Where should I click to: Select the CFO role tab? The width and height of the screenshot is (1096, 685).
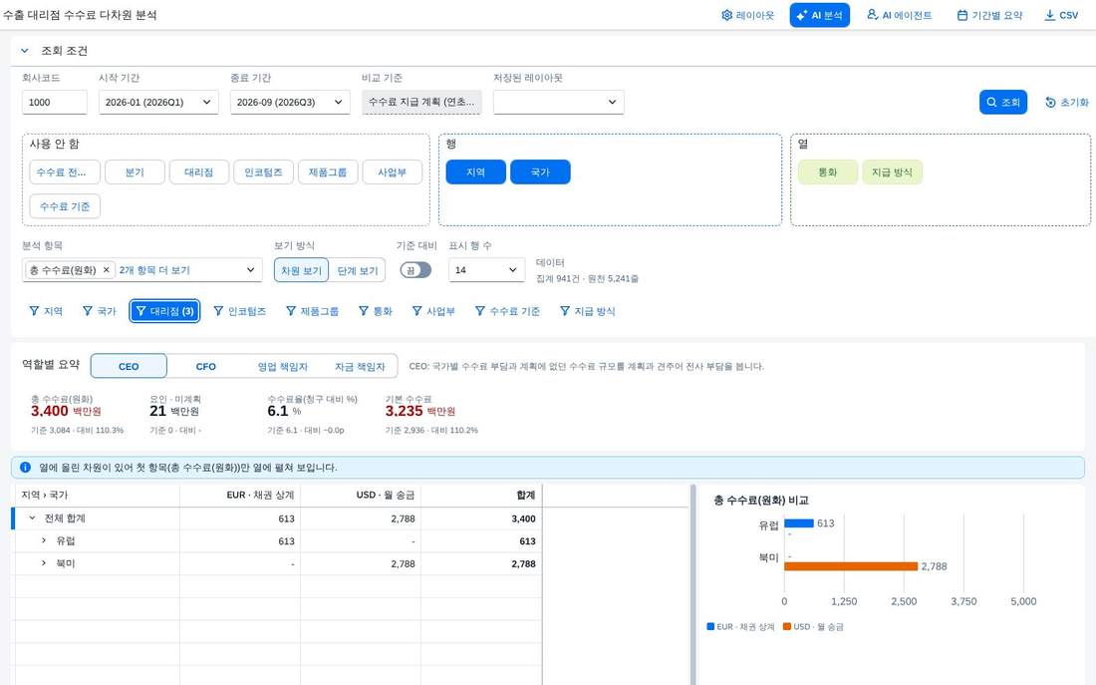(x=205, y=366)
